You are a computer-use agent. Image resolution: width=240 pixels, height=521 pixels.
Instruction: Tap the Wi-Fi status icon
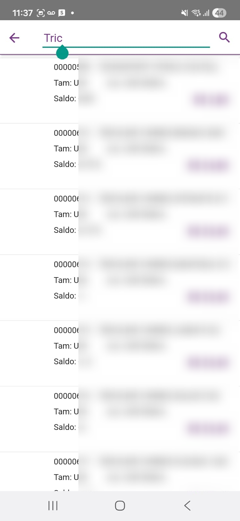[196, 13]
